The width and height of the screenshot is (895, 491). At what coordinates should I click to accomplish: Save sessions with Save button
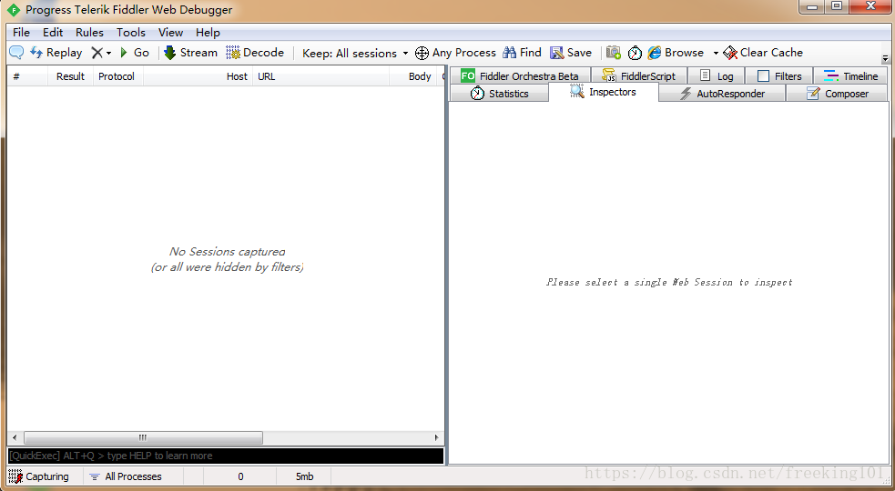[x=570, y=53]
